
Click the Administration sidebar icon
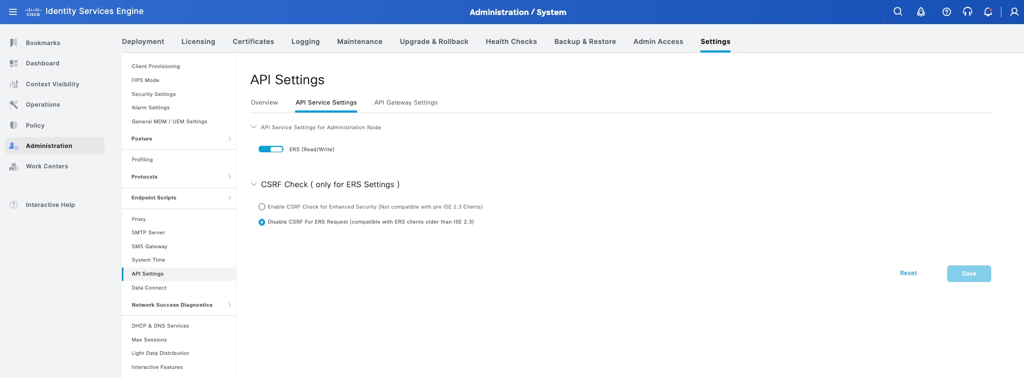point(14,146)
